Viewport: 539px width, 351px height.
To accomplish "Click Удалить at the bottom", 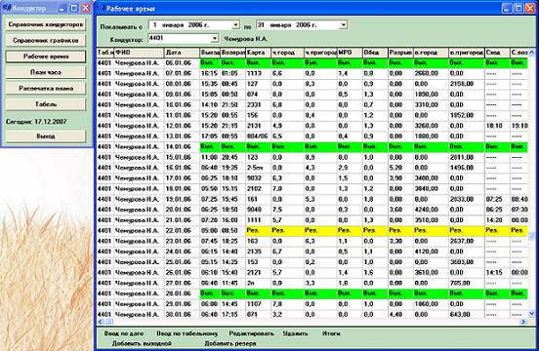I will pyautogui.click(x=295, y=333).
